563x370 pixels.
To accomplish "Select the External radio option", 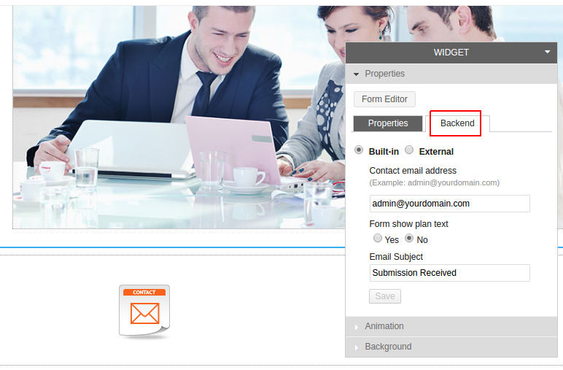I will point(409,150).
